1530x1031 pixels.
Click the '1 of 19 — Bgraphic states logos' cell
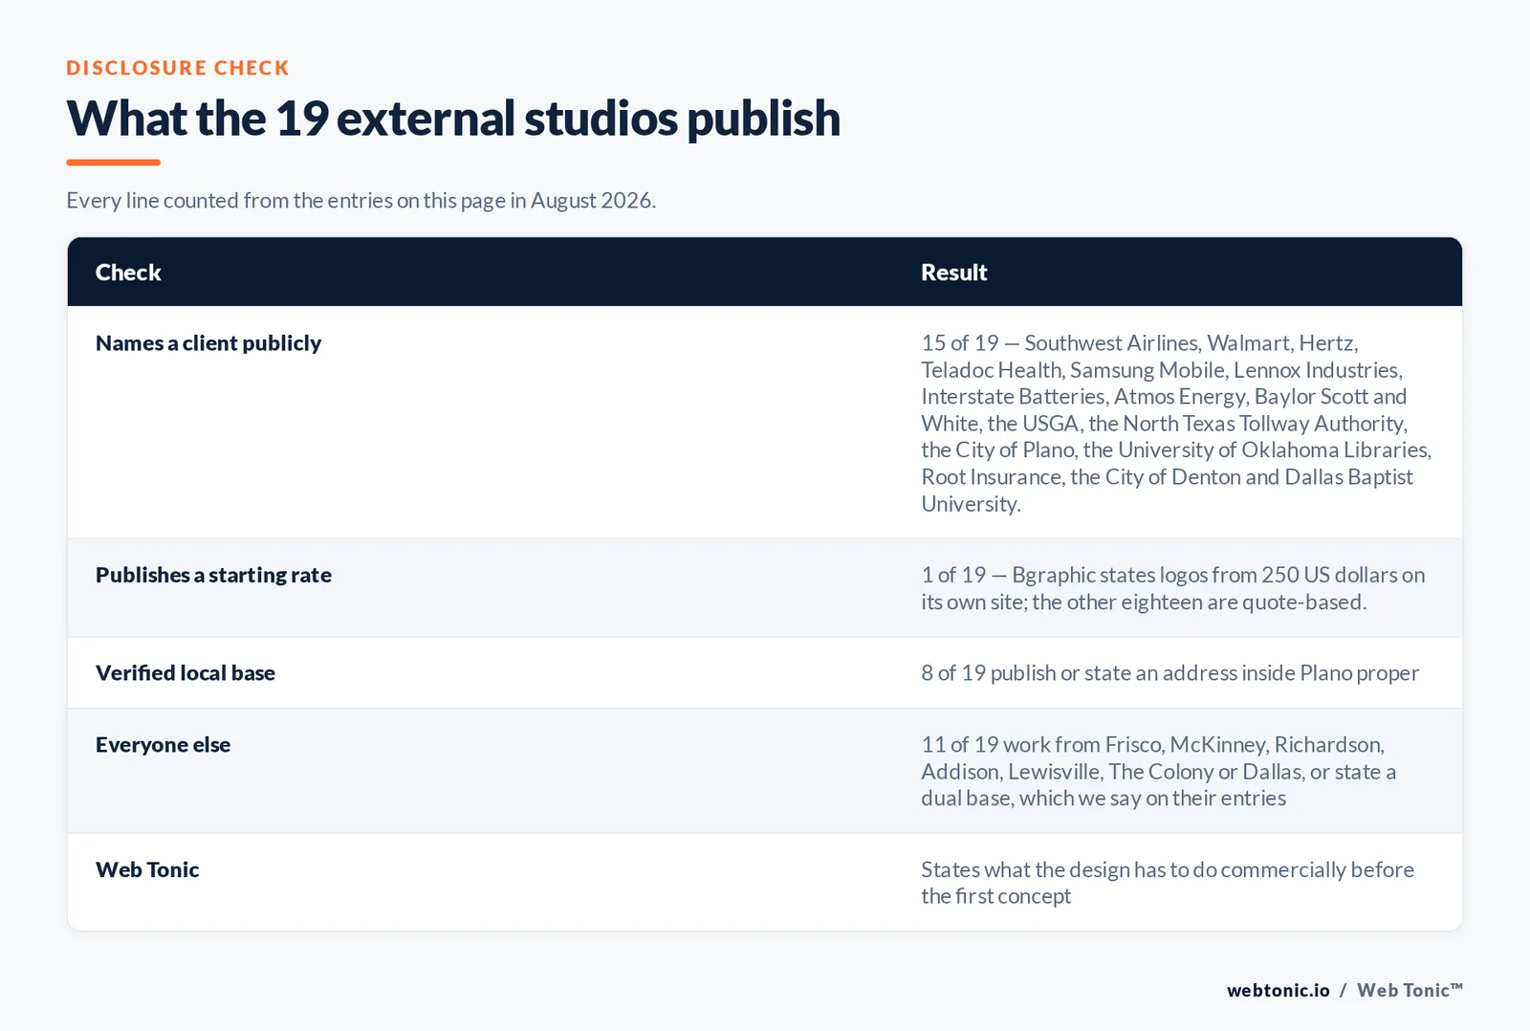tap(1173, 588)
